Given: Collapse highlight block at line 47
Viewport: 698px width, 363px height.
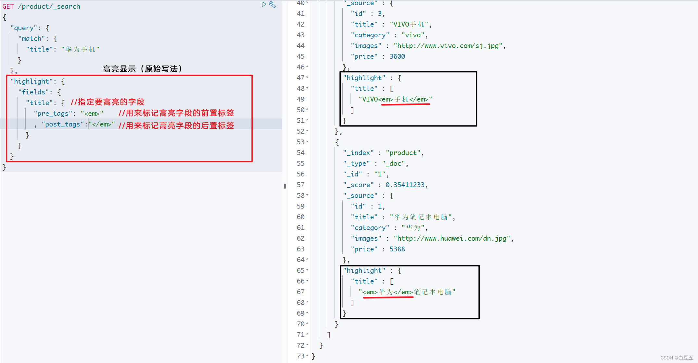Looking at the screenshot, I should [307, 78].
